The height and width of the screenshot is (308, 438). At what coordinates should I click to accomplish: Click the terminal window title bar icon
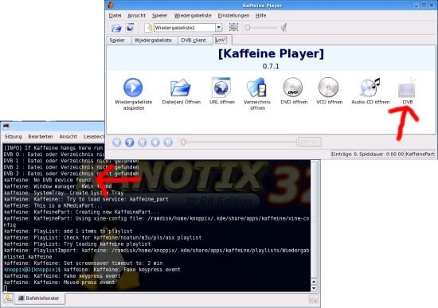[x=6, y=126]
